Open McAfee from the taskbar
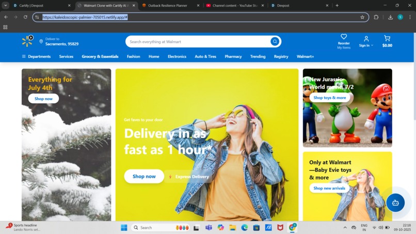This screenshot has height=234, width=416. pyautogui.click(x=280, y=228)
